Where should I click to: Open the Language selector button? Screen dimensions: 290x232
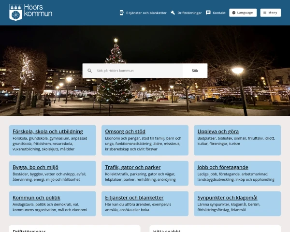(243, 13)
